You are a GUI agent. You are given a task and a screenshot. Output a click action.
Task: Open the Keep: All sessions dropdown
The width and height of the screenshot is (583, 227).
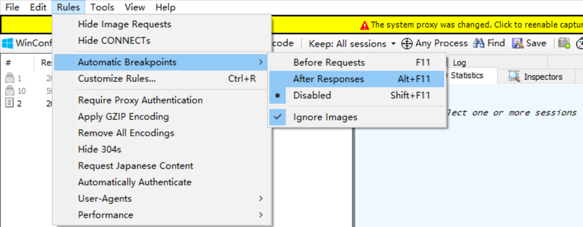pos(352,44)
